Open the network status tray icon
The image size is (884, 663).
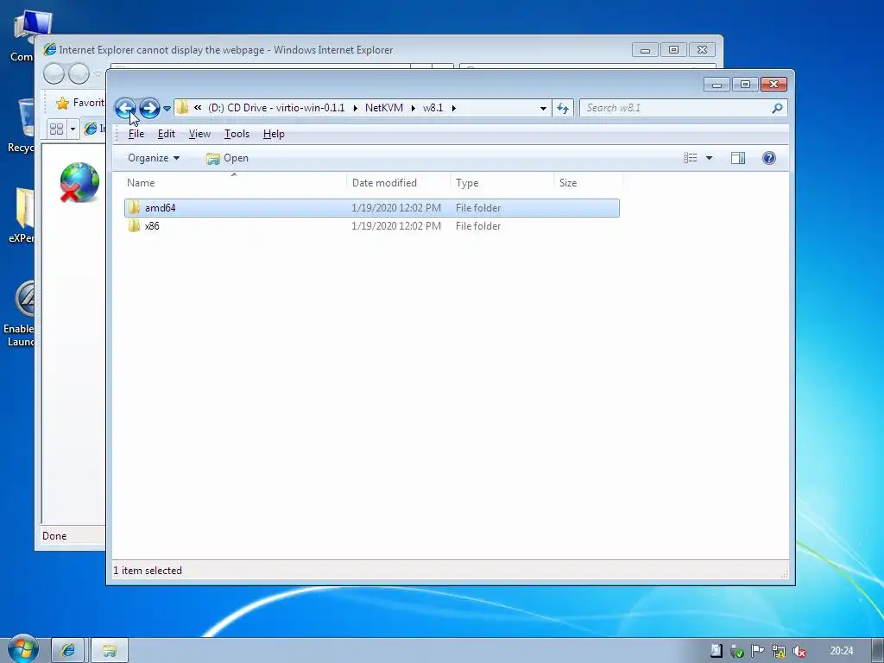click(x=779, y=651)
